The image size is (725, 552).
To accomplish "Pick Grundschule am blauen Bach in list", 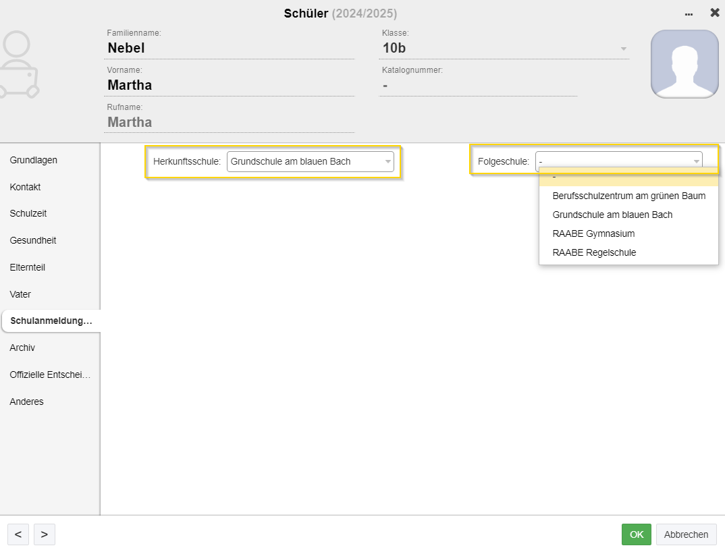I will coord(612,215).
